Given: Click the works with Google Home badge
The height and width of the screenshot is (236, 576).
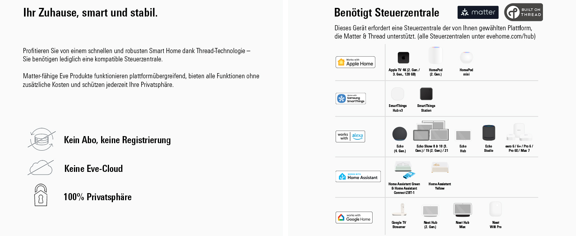Looking at the screenshot, I should tap(354, 218).
